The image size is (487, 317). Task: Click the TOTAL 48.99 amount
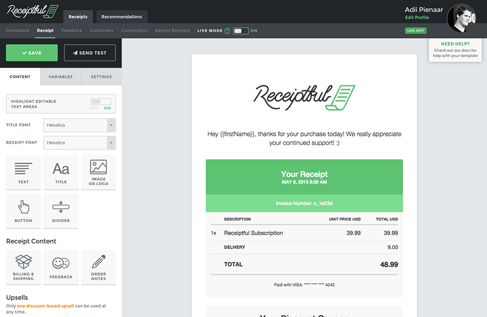pos(389,264)
